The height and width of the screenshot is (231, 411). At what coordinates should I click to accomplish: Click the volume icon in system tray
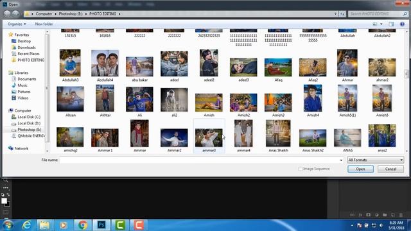coord(381,225)
